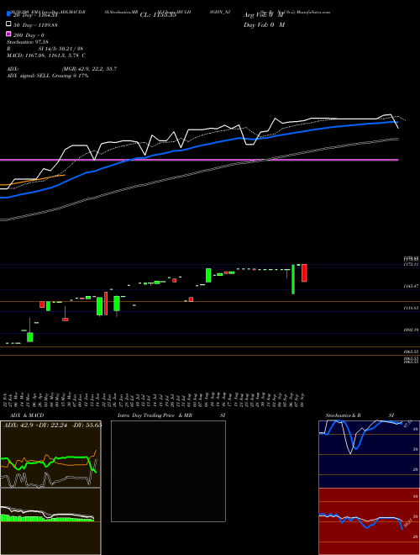The height and width of the screenshot is (555, 420).
Task: Click the tall green candle beside the last red candle
Action: pos(293,279)
